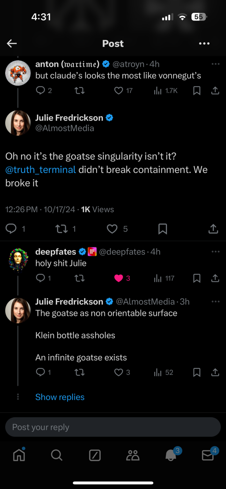The image size is (226, 489).
Task: Tap the 'Post your reply' field
Action: [113, 427]
